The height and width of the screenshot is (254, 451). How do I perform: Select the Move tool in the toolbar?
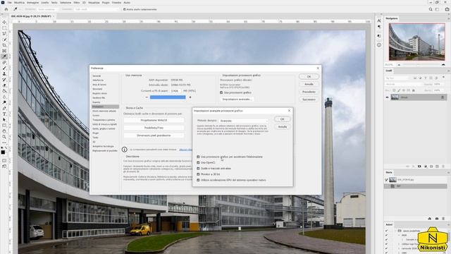click(4, 22)
